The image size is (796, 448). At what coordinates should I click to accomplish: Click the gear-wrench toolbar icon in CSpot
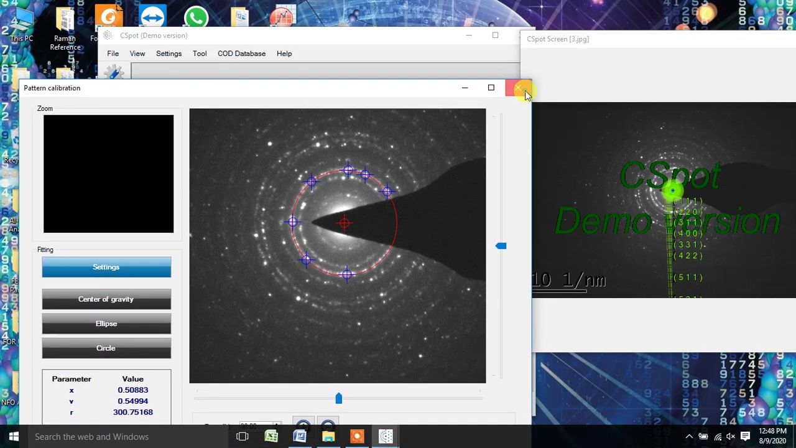(x=114, y=73)
